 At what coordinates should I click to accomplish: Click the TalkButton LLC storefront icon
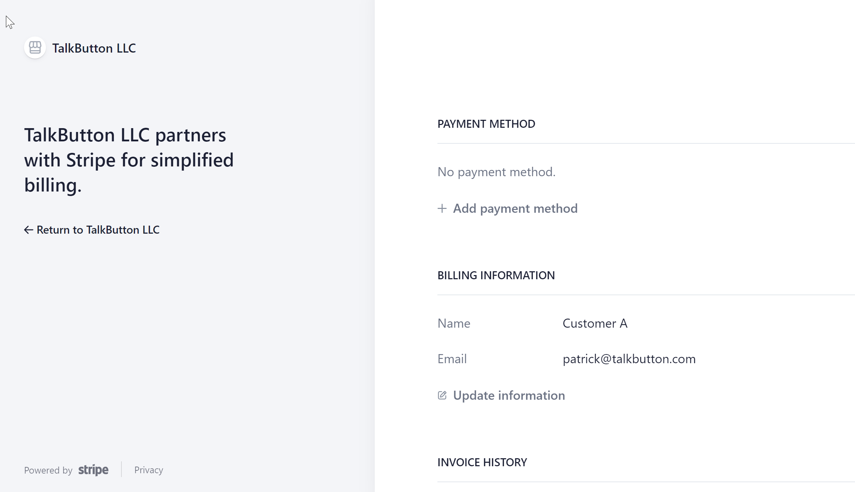[x=35, y=48]
